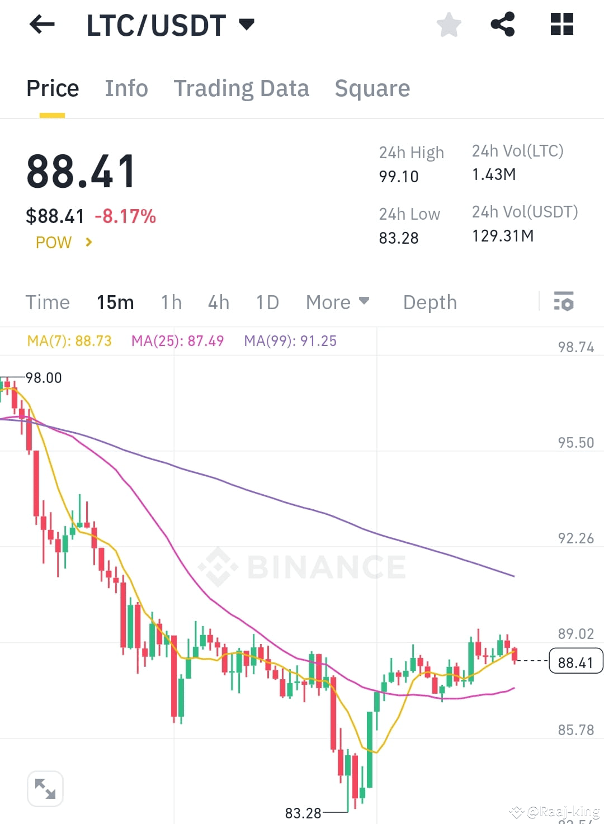Image resolution: width=604 pixels, height=824 pixels.
Task: Tap the Depth view option
Action: 430,302
